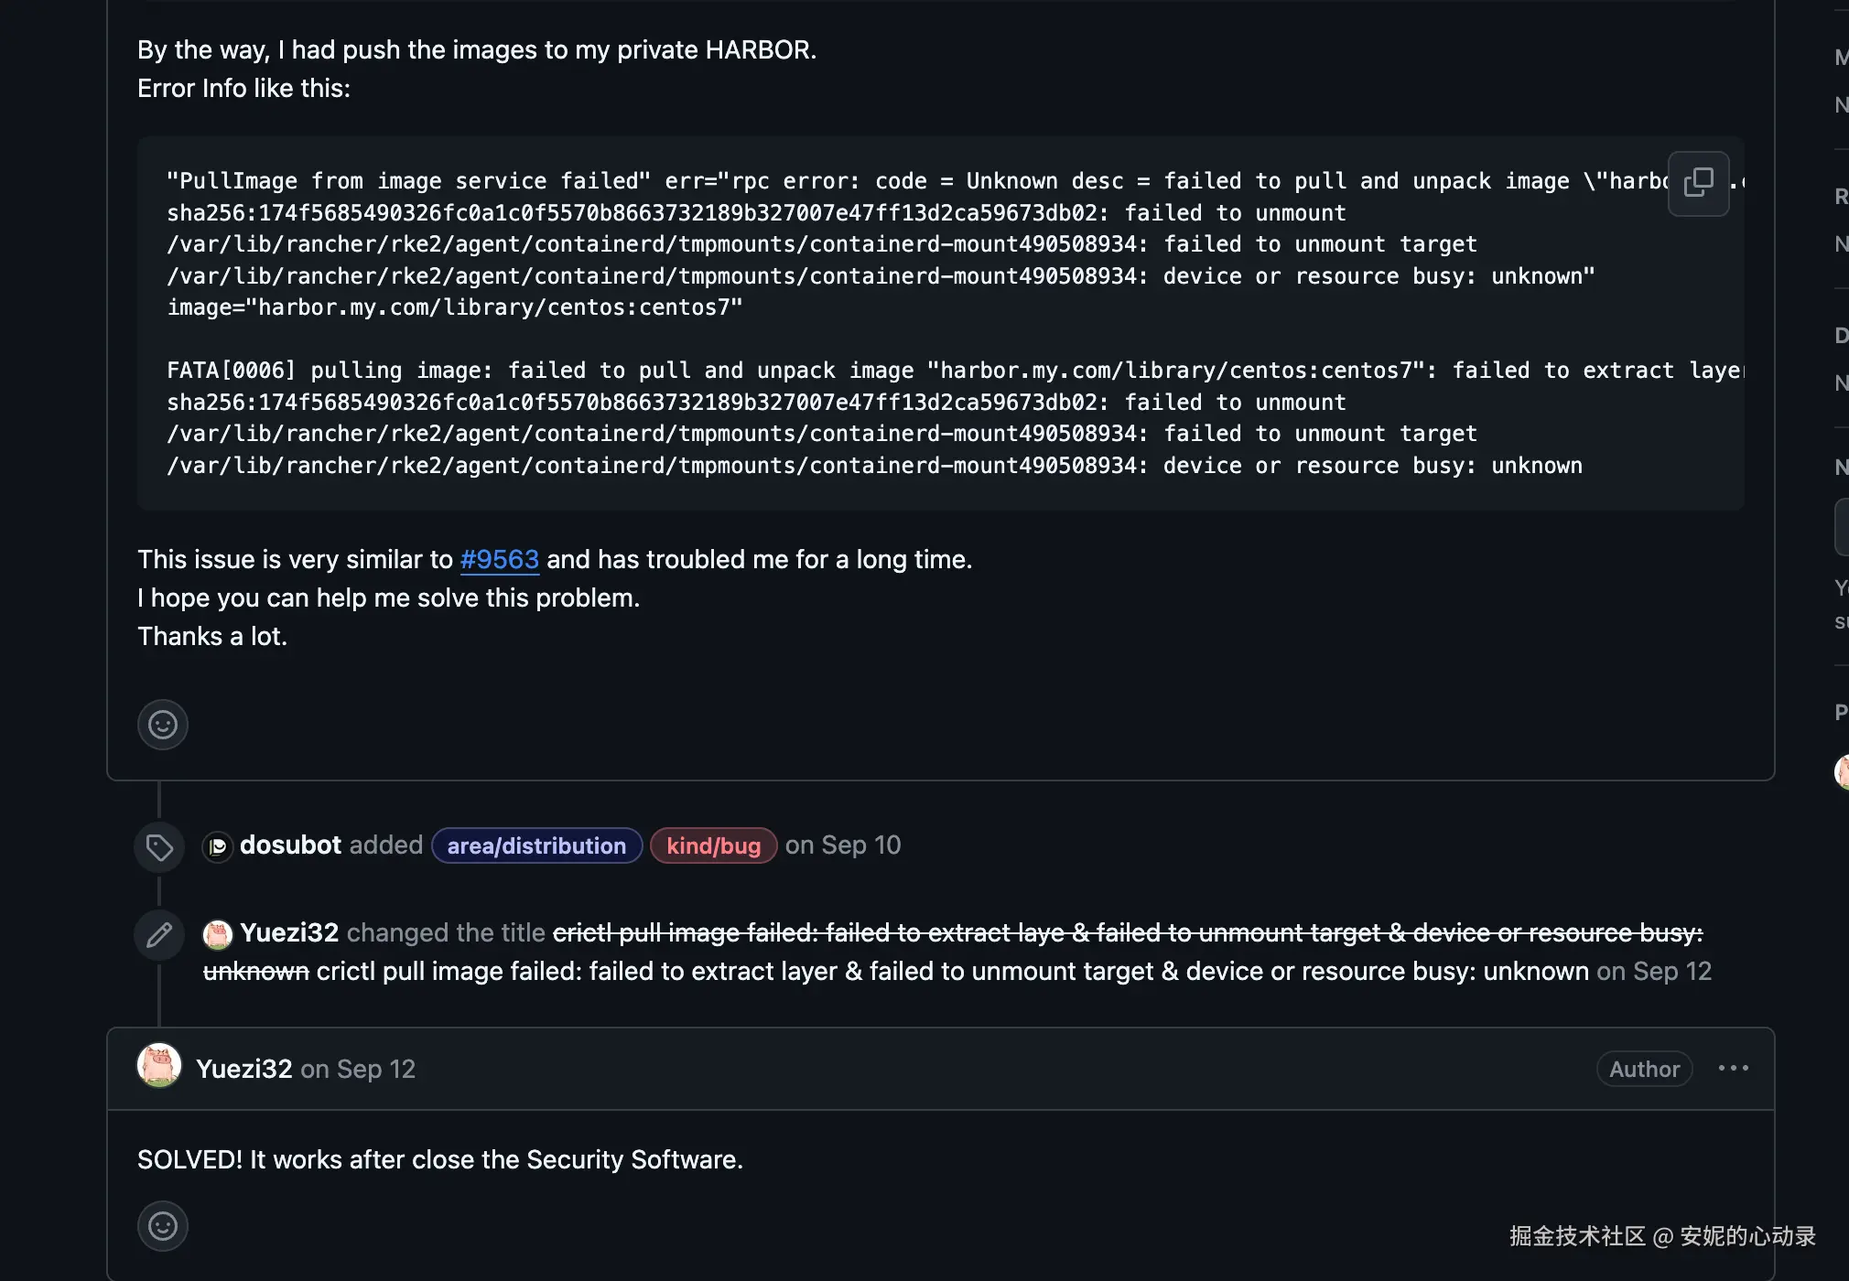Open the three-dot comment options menu
This screenshot has height=1281, width=1849.
point(1733,1068)
